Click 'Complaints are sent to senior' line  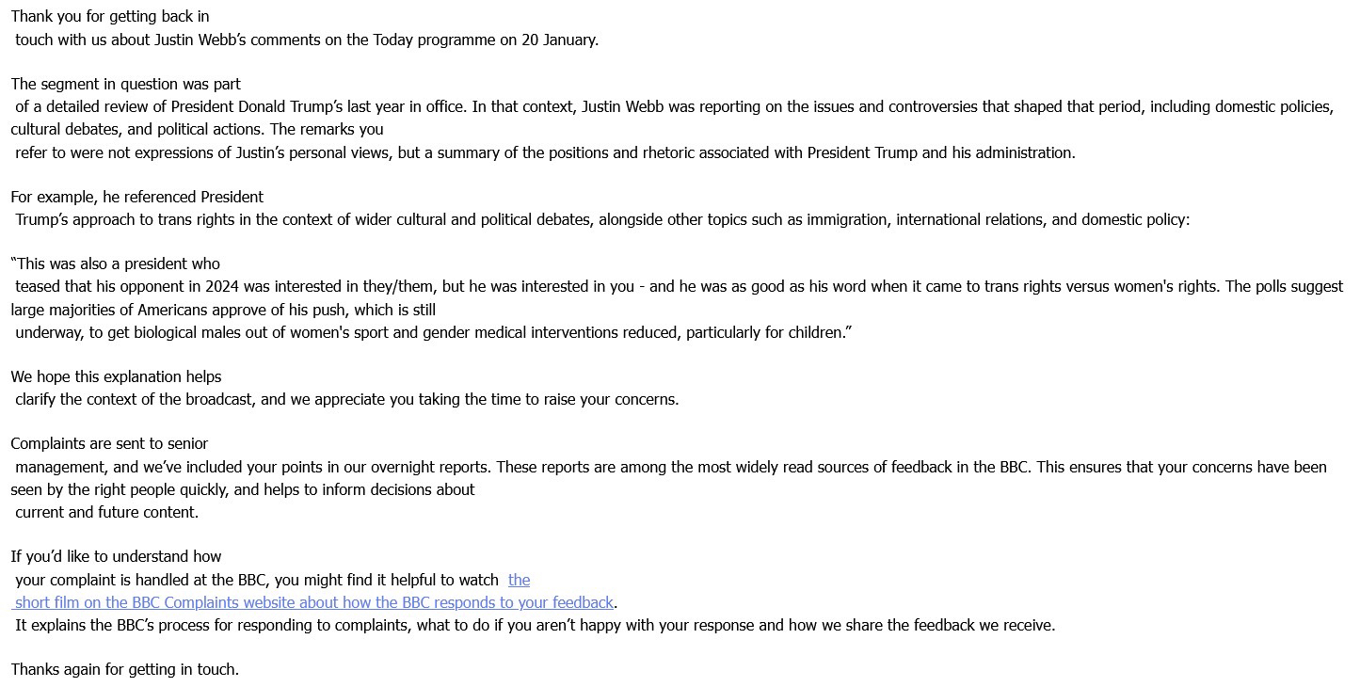(109, 443)
